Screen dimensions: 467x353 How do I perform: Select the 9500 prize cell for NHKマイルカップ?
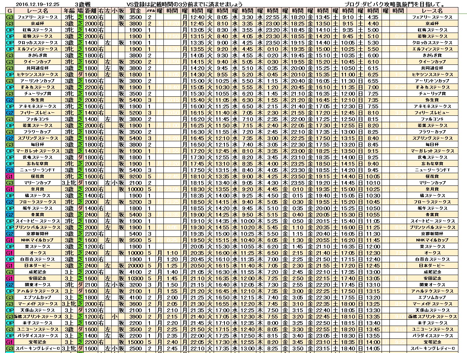(x=135, y=240)
